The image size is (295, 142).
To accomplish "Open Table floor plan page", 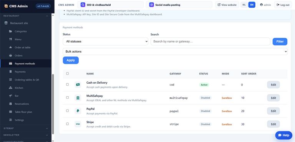I will 26,112.
